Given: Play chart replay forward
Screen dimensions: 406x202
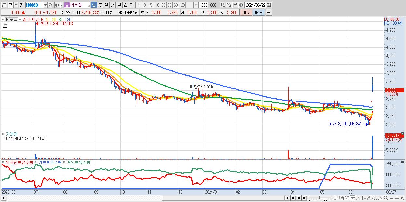Looking at the screenshot, I should tap(288, 198).
